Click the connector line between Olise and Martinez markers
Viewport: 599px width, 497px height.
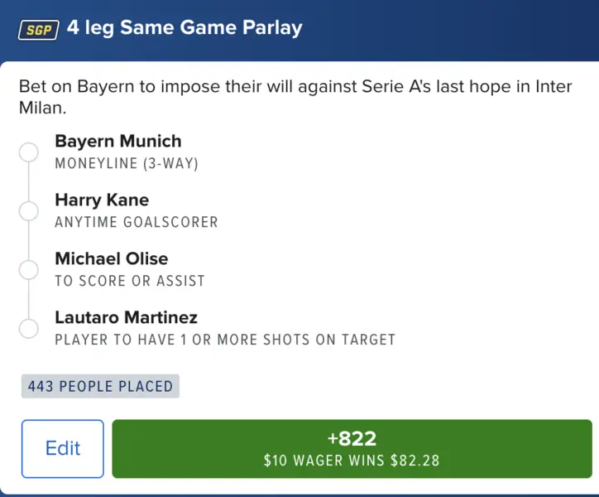click(x=28, y=299)
